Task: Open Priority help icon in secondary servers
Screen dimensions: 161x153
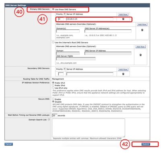Action: pos(64,69)
